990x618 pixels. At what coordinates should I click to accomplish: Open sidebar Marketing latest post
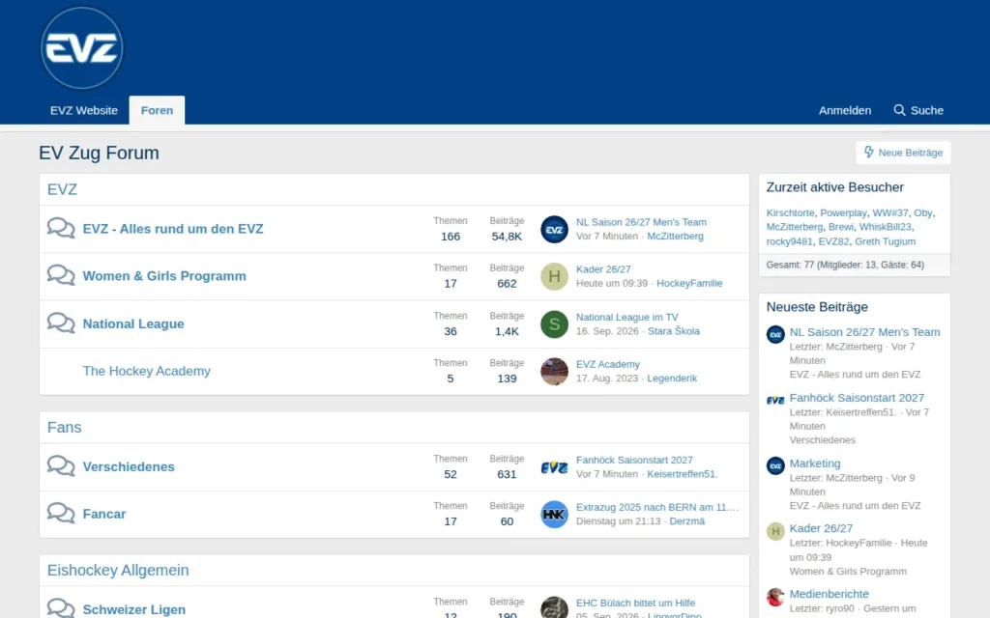coord(815,463)
